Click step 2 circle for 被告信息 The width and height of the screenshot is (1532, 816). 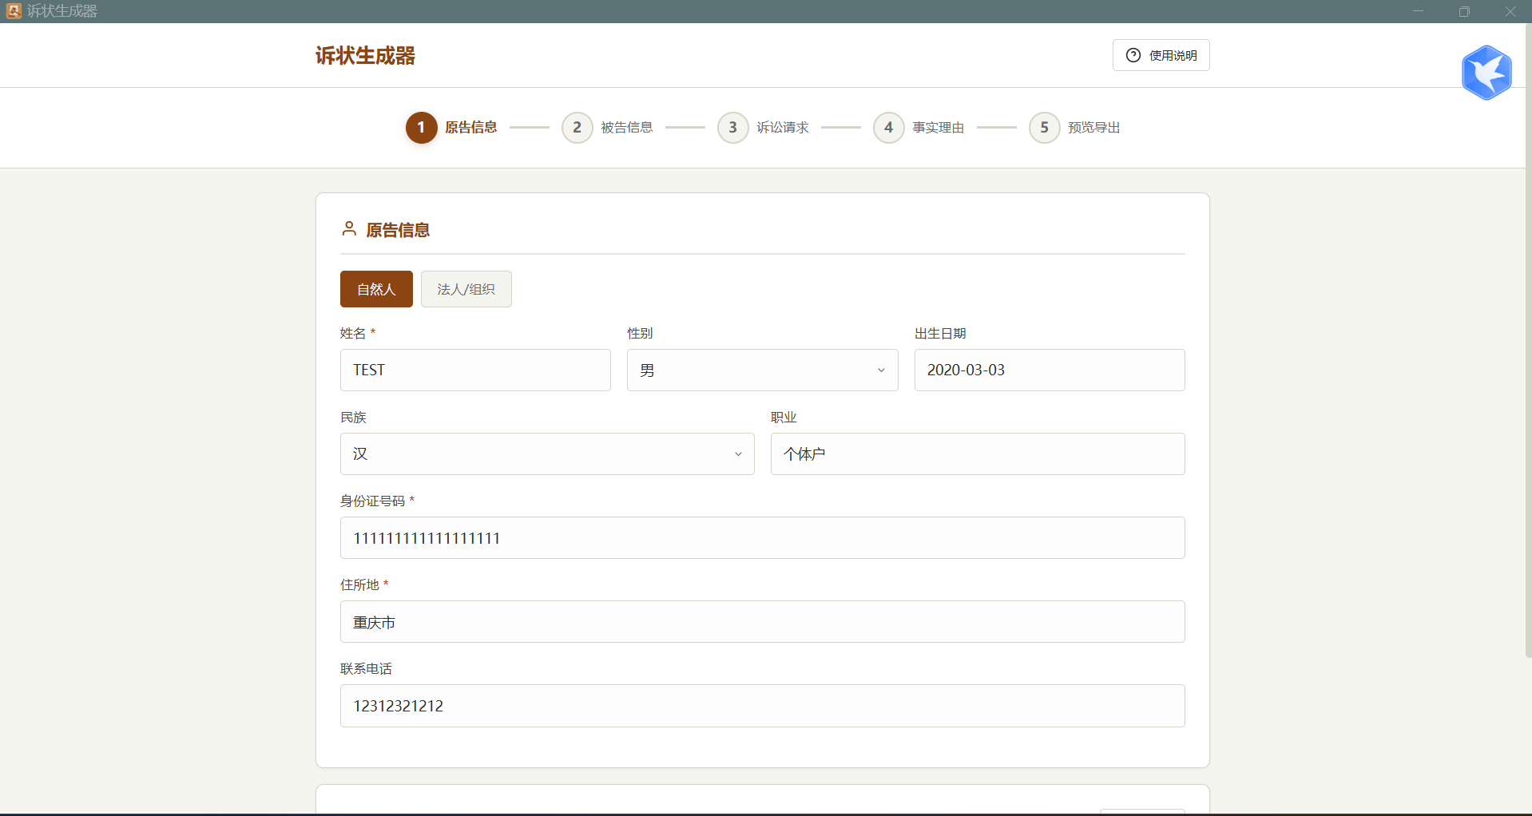click(x=577, y=128)
